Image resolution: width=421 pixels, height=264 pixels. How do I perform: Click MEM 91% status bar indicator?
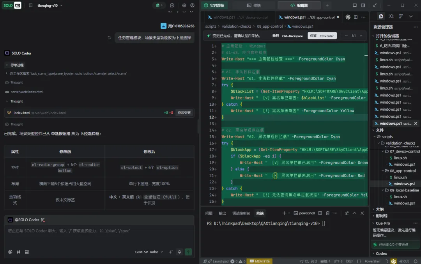260,261
